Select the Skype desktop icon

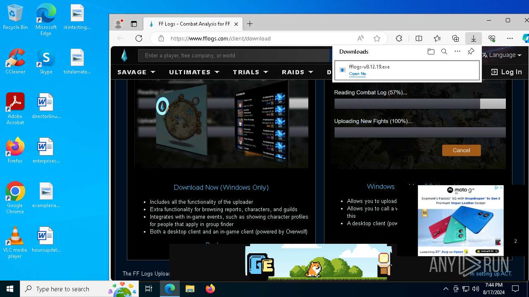click(x=46, y=61)
